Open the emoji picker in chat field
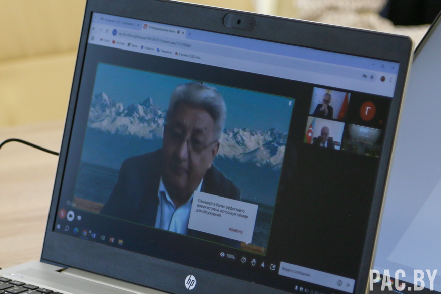Viewport: 441px width, 294px height. pos(340,283)
